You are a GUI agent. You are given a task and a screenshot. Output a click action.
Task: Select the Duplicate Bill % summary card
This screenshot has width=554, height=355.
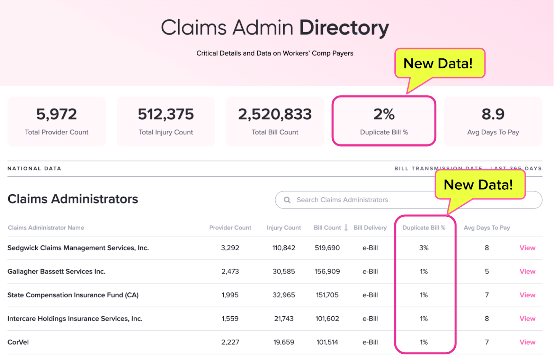click(384, 121)
